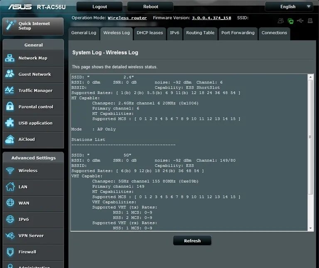
Task: Click the IPv6 globe icon
Action: click(10, 219)
